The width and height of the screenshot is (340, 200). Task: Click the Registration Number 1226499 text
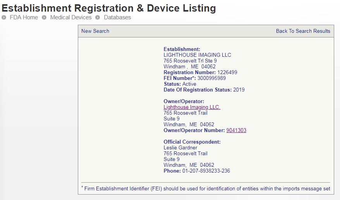[227, 72]
